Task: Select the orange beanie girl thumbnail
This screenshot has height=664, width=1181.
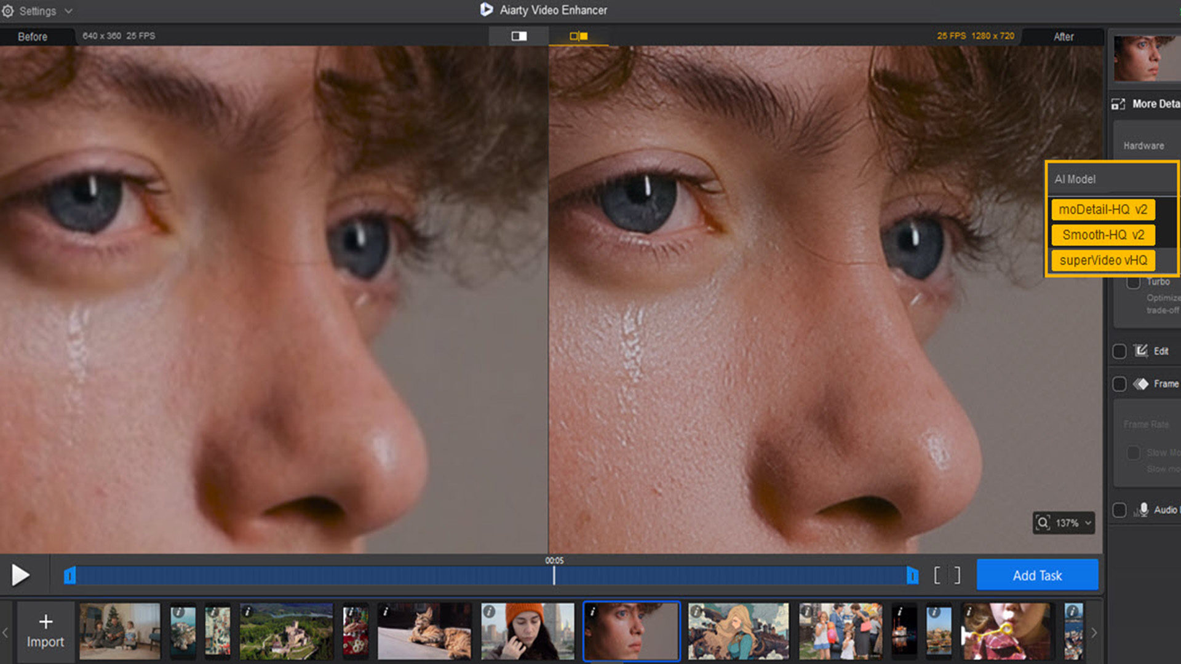Action: pos(527,631)
